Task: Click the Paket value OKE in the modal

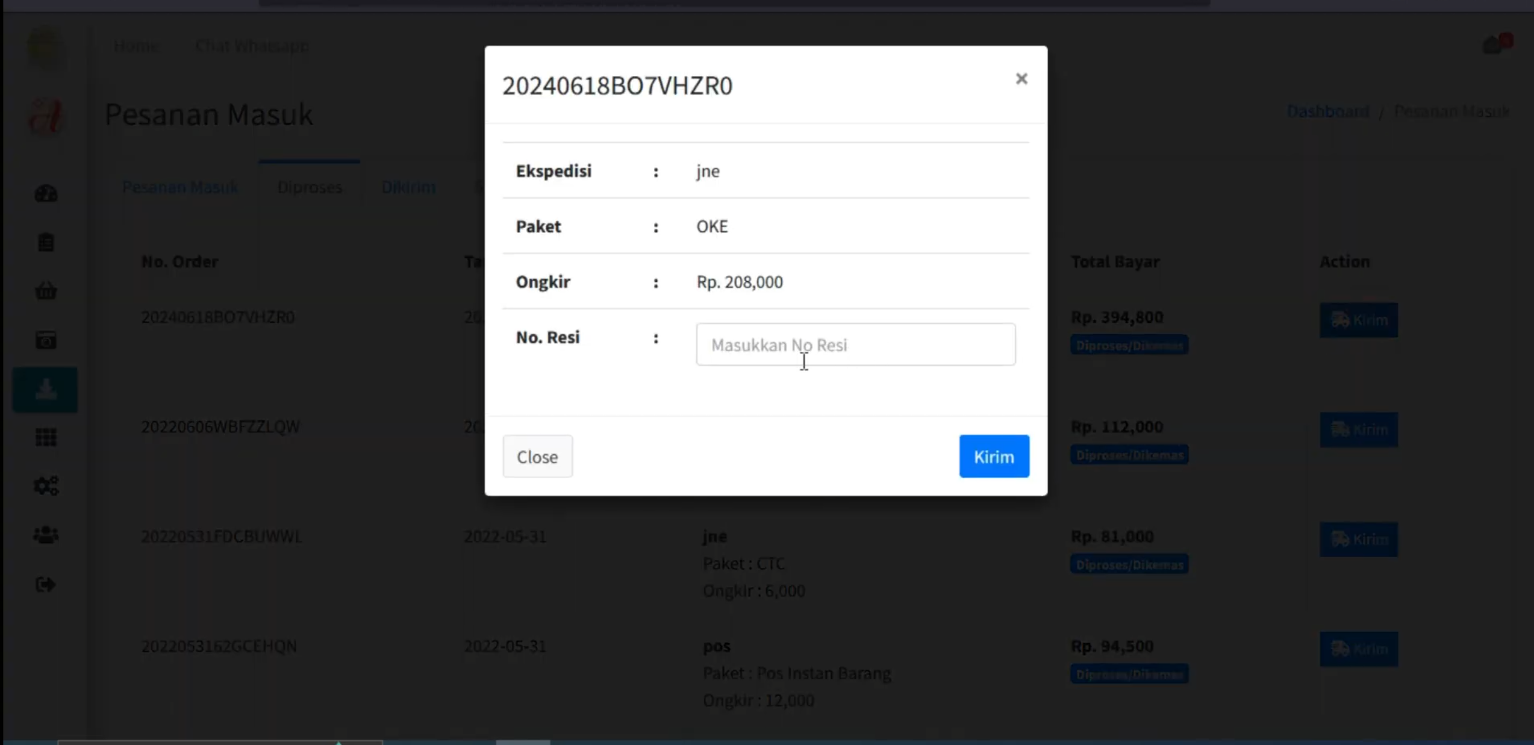Action: 712,226
